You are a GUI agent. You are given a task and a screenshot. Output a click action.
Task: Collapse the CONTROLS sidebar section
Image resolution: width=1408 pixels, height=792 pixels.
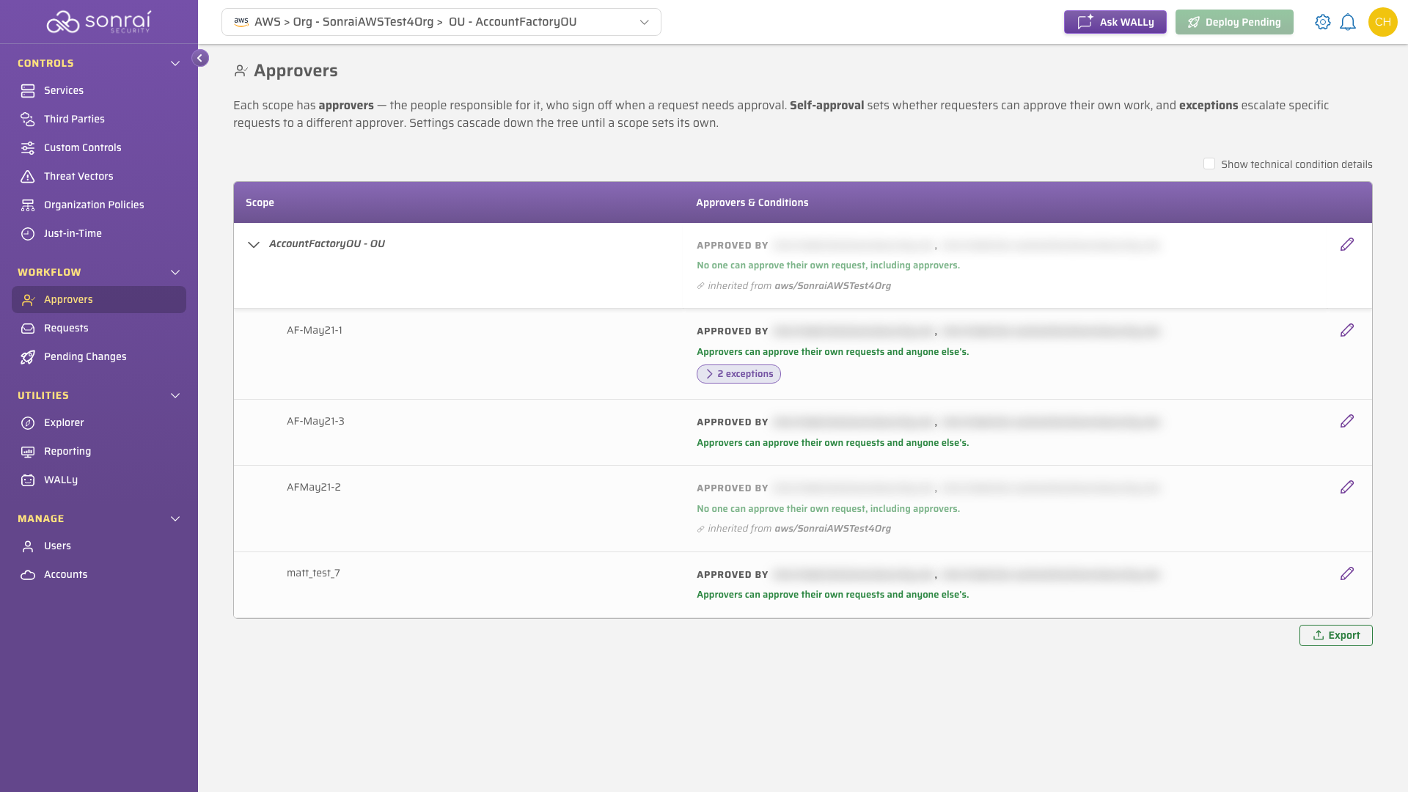point(175,63)
